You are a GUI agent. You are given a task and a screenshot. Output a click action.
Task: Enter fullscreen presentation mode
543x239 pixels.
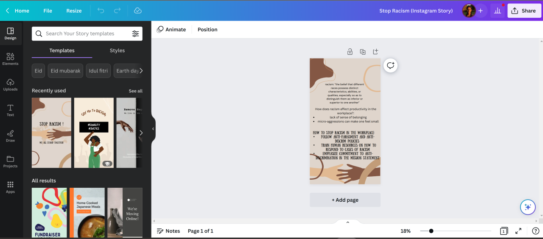tap(518, 231)
